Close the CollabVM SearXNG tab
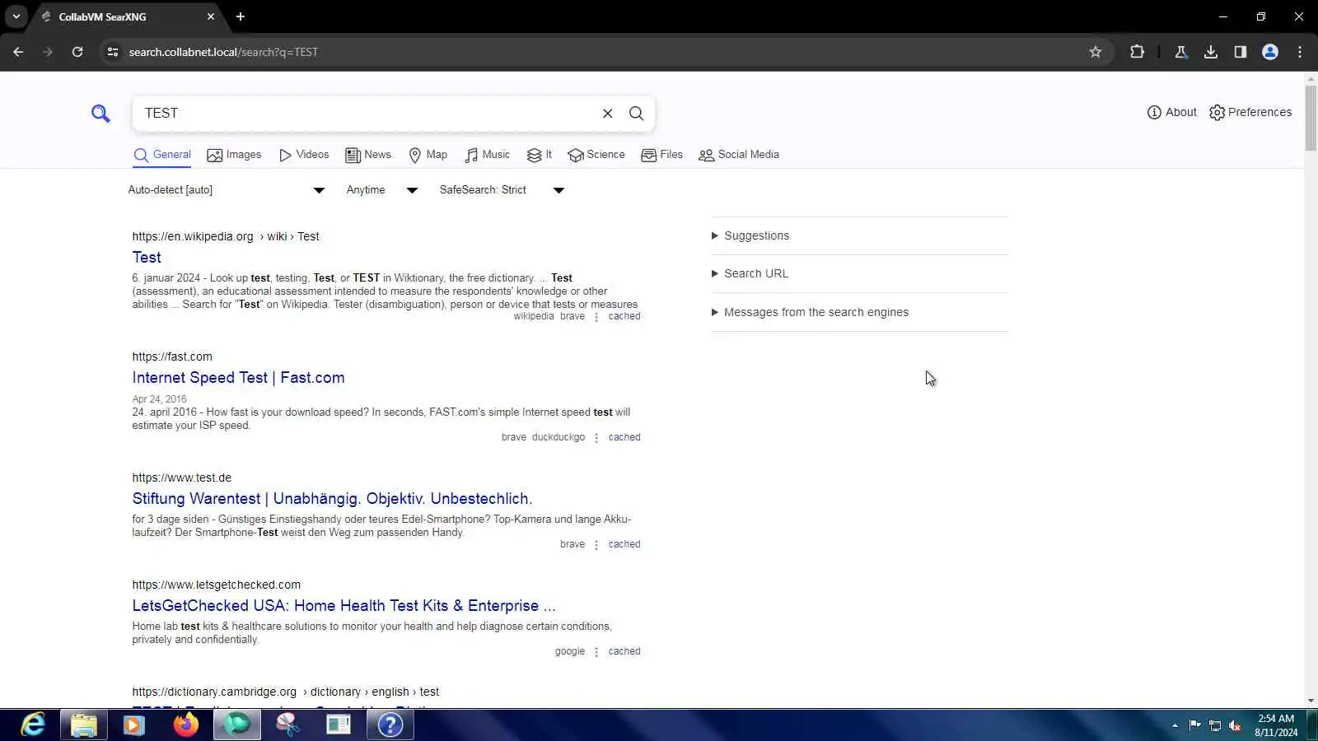This screenshot has height=741, width=1318. (211, 16)
